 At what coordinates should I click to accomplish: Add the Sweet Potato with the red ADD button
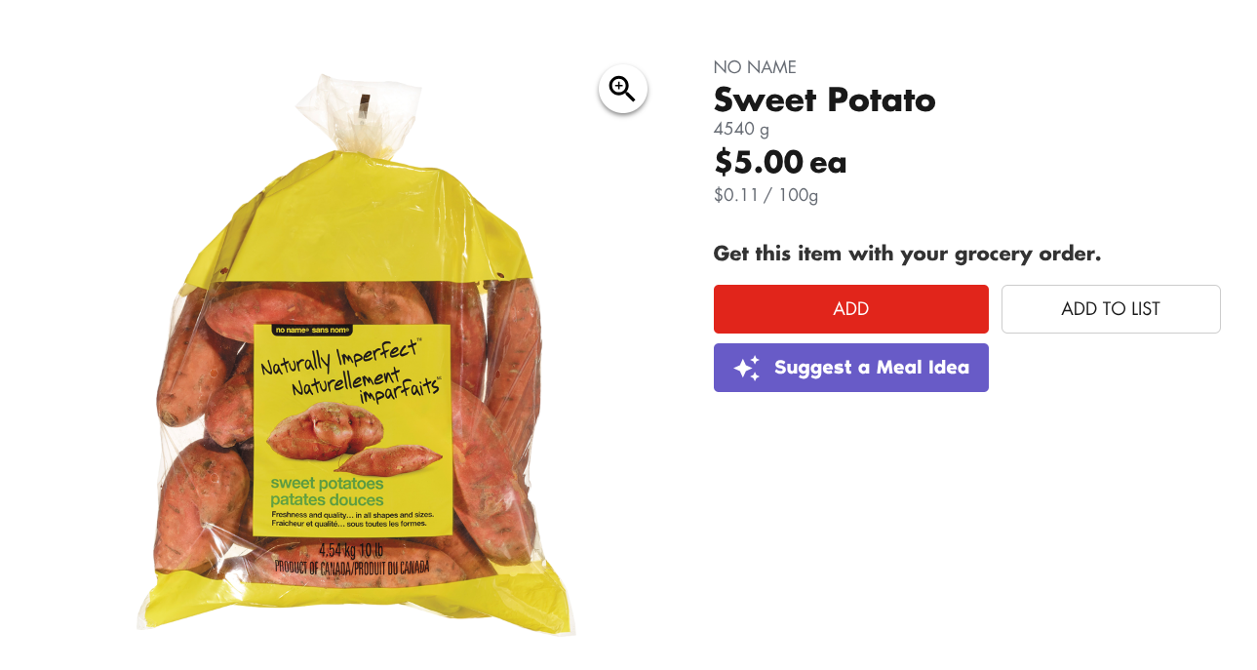click(850, 309)
